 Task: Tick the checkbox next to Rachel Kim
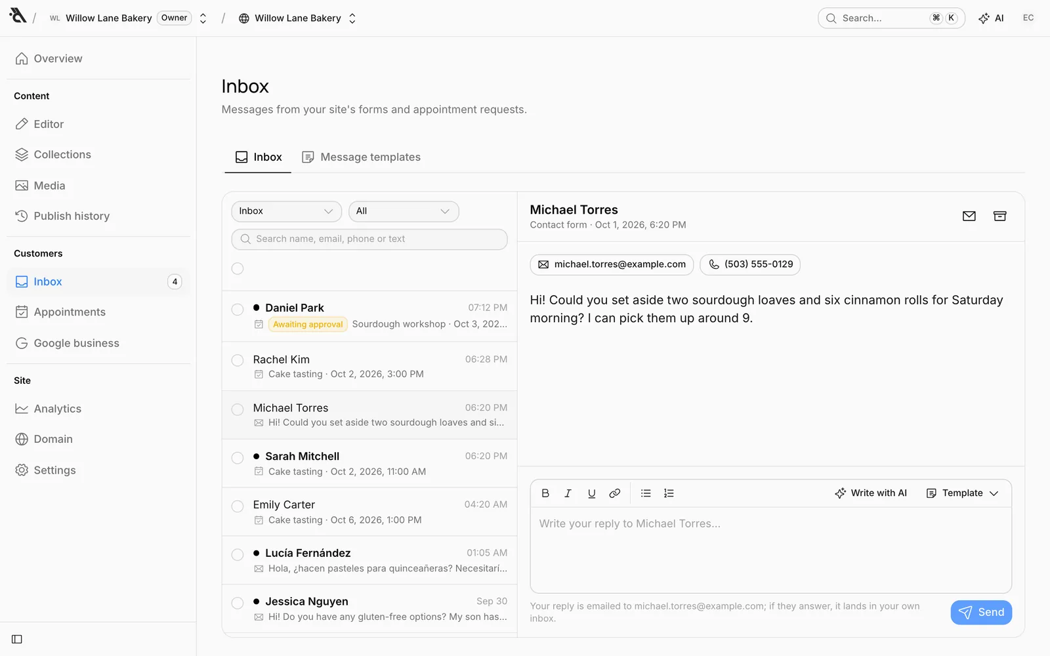click(238, 360)
